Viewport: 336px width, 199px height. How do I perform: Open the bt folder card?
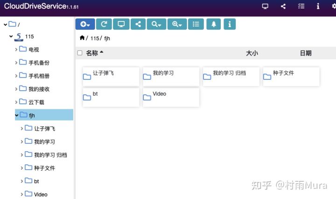(x=111, y=97)
